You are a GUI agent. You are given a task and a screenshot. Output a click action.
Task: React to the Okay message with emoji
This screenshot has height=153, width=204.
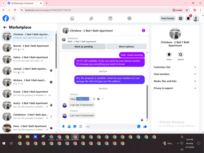coord(94,99)
